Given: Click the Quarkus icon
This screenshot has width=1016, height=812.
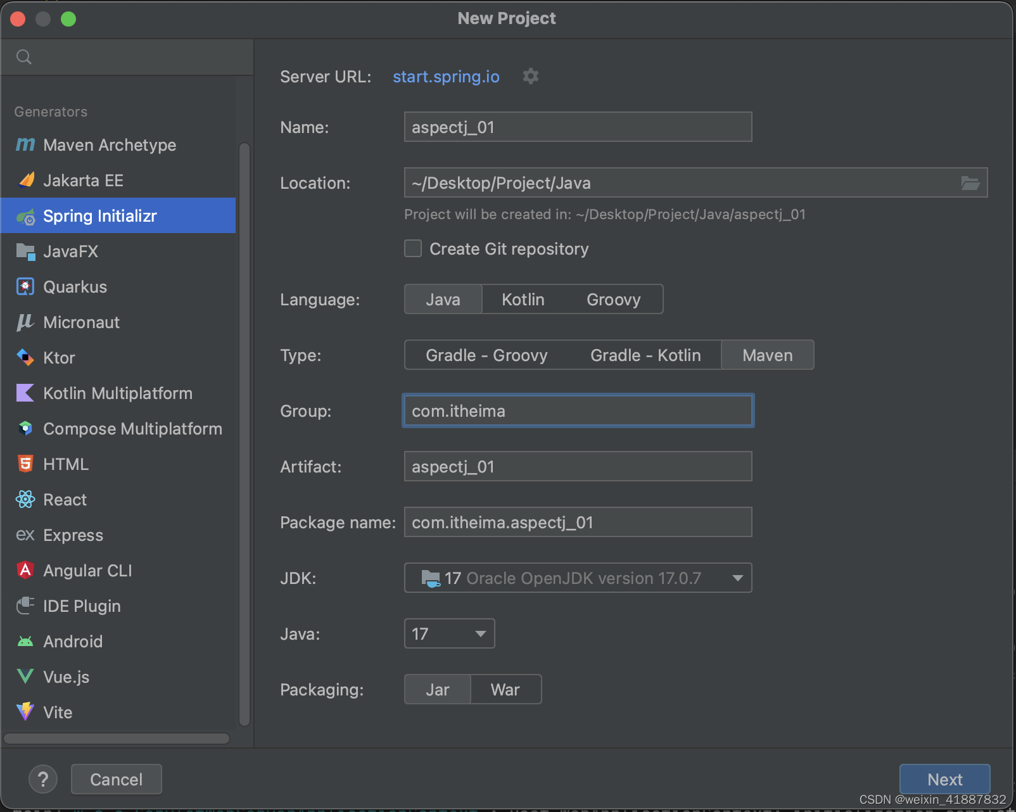Looking at the screenshot, I should 25,287.
